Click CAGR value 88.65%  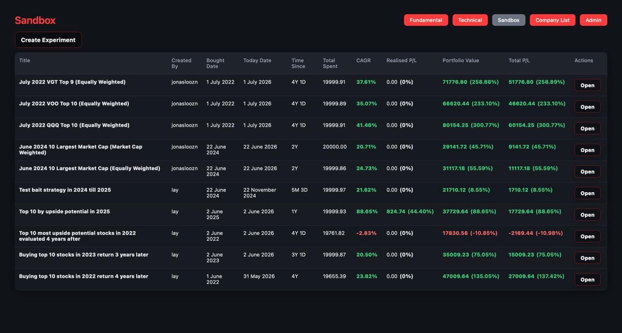pyautogui.click(x=367, y=212)
